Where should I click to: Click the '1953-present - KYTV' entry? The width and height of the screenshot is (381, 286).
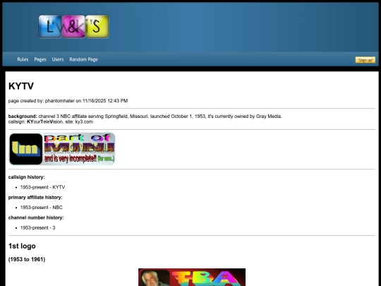(42, 187)
